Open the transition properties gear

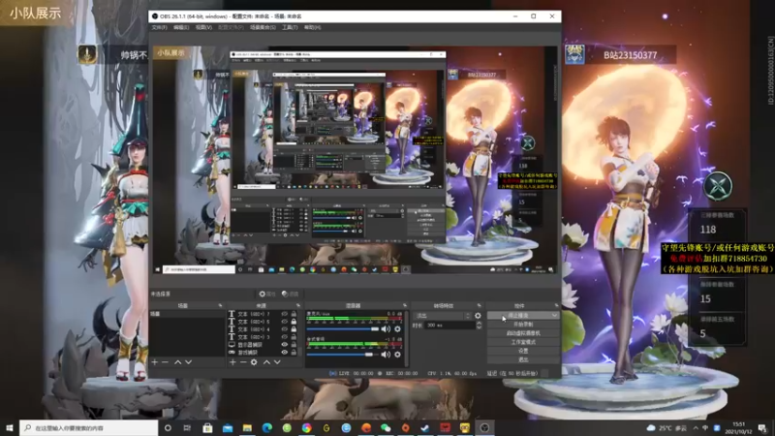click(x=478, y=316)
